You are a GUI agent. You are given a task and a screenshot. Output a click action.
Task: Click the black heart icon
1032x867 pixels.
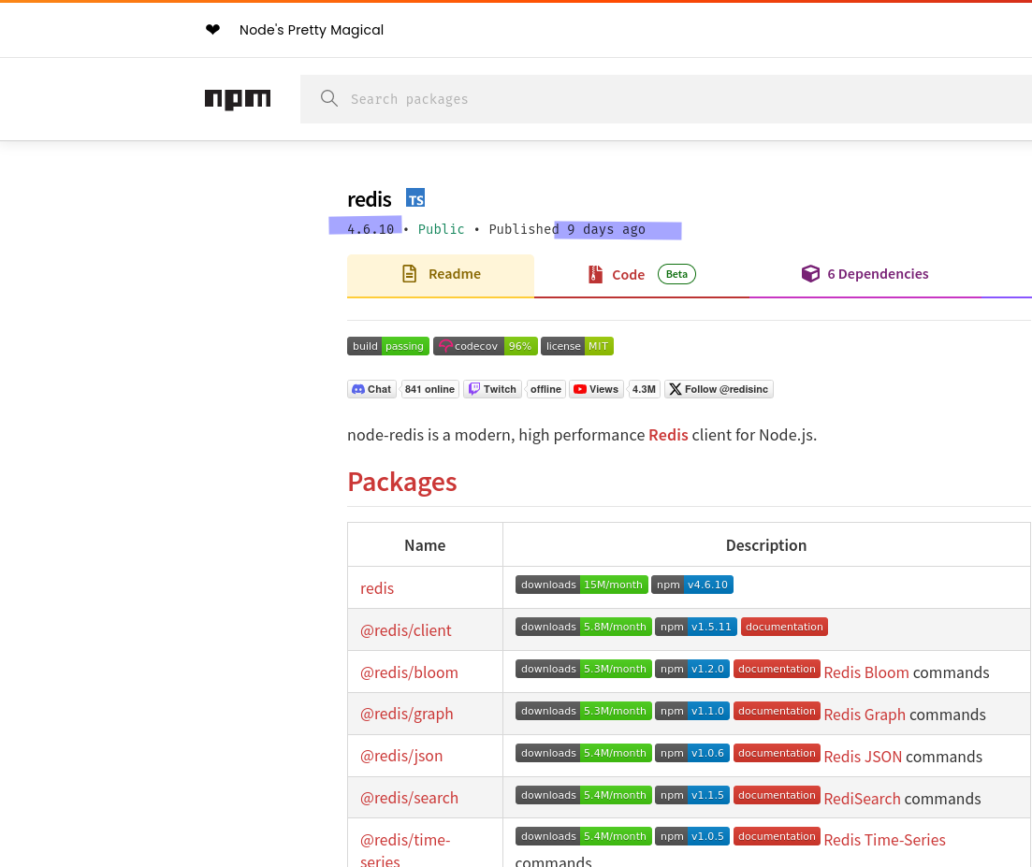(212, 30)
